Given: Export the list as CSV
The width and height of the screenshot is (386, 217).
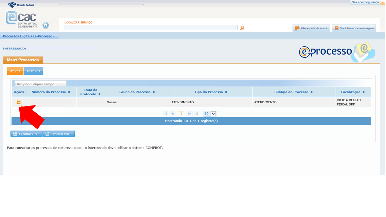Looking at the screenshot, I should tap(27, 134).
